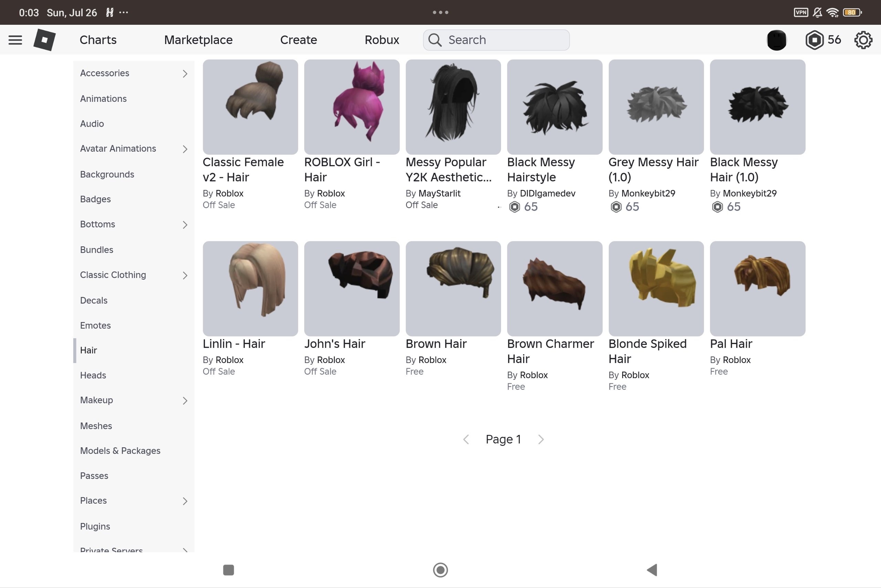
Task: Click the search magnifier icon
Action: (435, 40)
